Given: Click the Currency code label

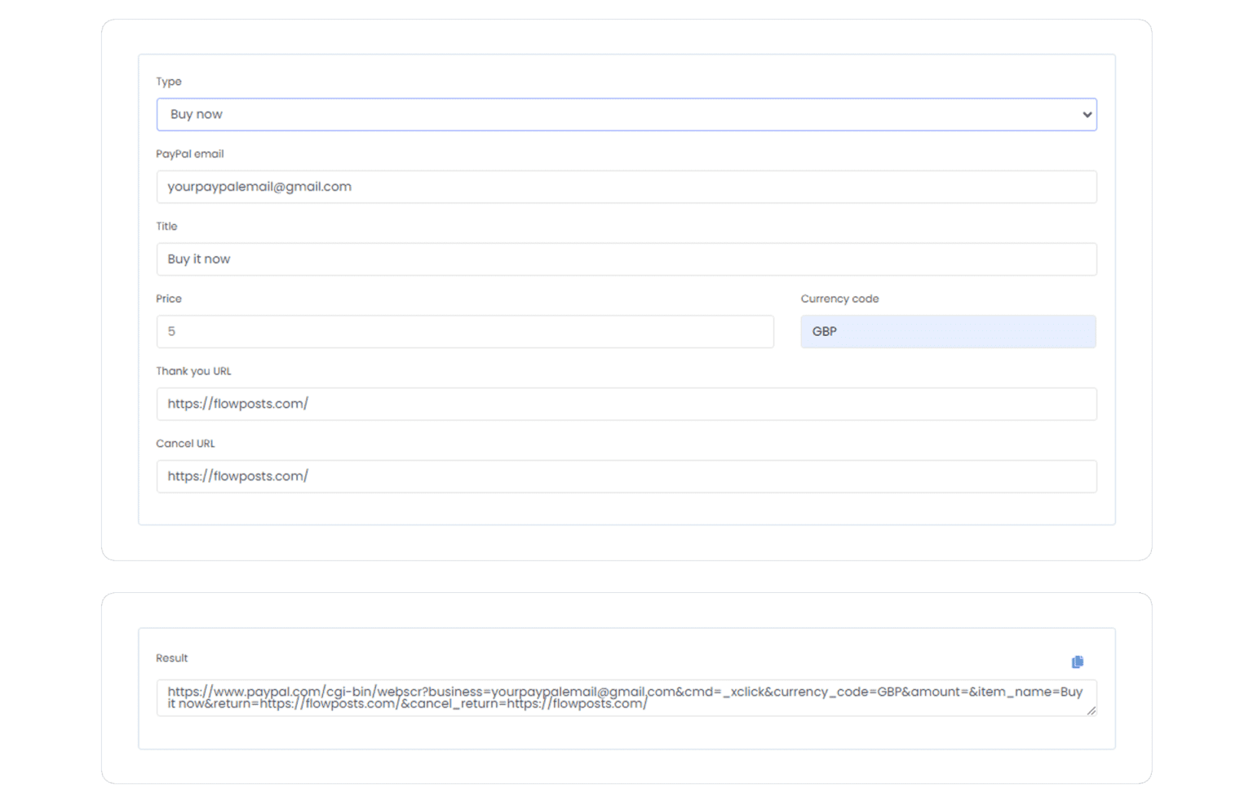Looking at the screenshot, I should coord(839,299).
